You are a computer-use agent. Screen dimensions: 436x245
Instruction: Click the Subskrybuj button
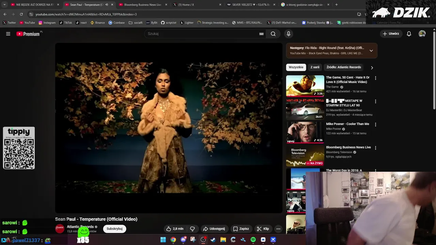point(114,229)
